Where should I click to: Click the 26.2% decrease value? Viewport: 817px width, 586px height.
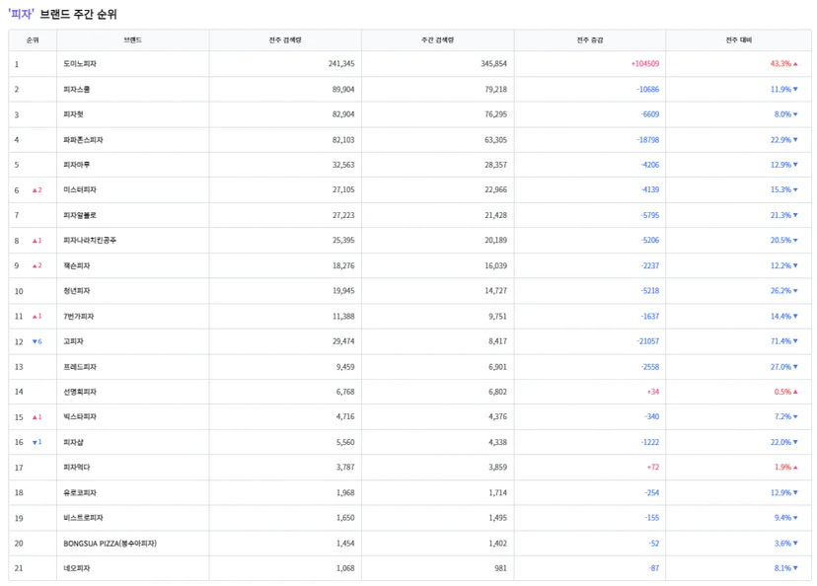[x=784, y=291]
